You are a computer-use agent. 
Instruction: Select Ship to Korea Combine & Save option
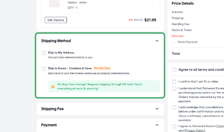click(44, 69)
